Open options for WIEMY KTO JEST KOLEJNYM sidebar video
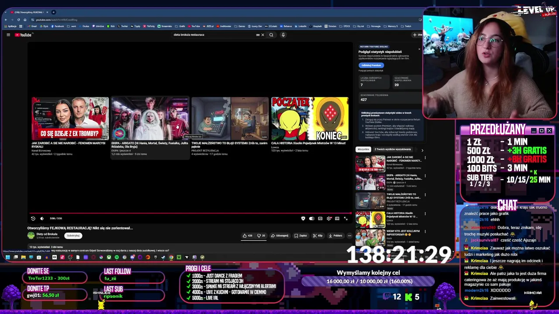 [x=425, y=232]
